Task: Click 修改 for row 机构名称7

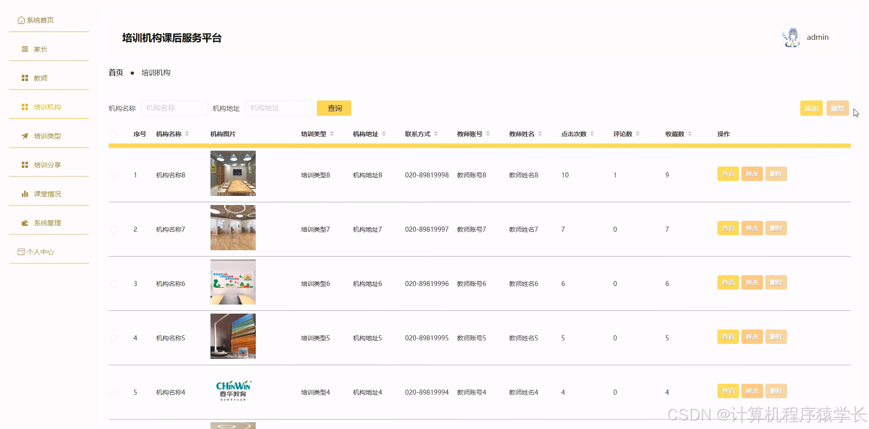Action: pos(752,228)
